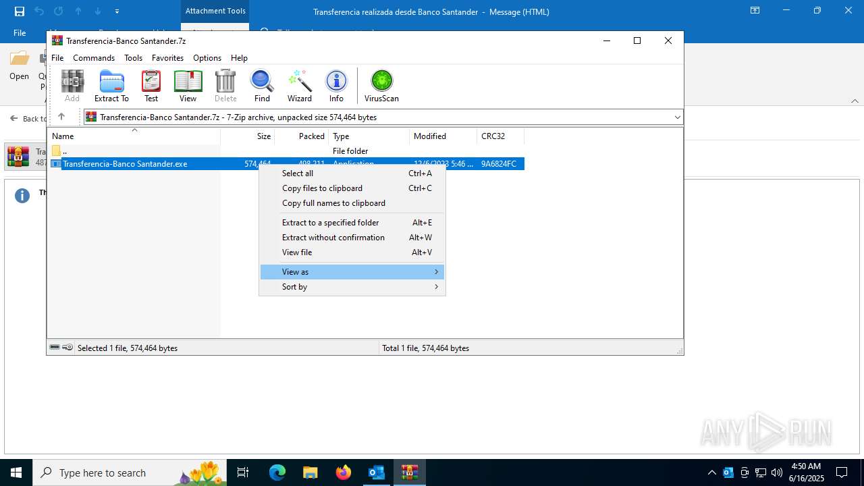Open the WinRAR Help menu
The width and height of the screenshot is (864, 486).
[x=239, y=58]
